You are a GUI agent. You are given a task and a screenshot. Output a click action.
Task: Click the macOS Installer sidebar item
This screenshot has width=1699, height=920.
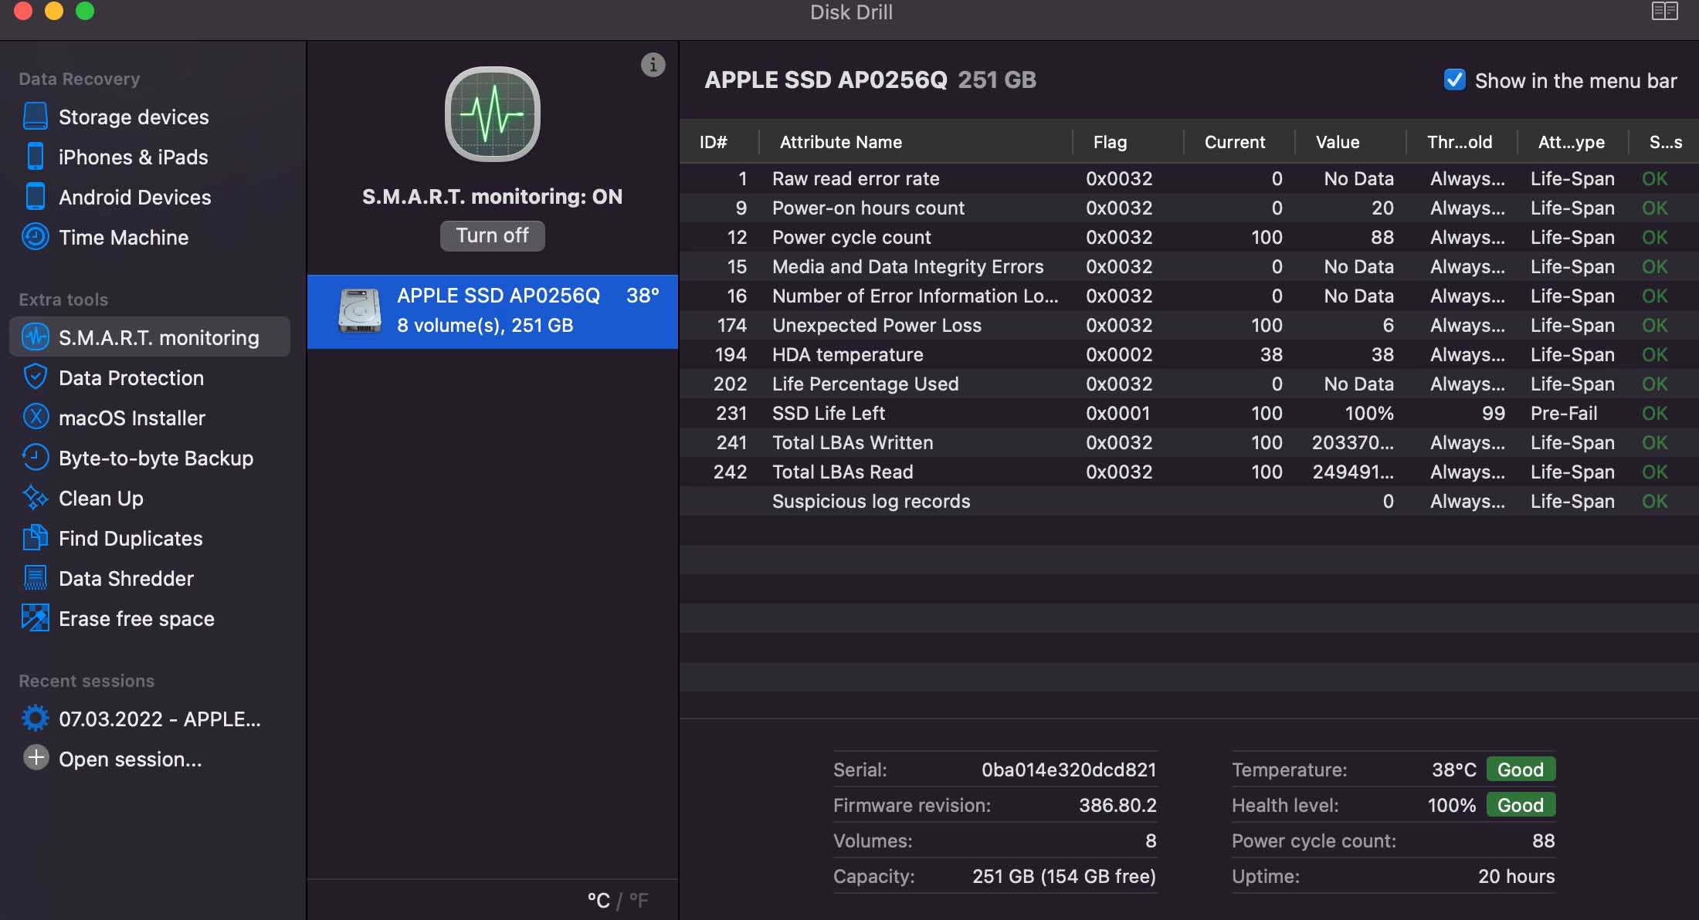click(x=131, y=417)
